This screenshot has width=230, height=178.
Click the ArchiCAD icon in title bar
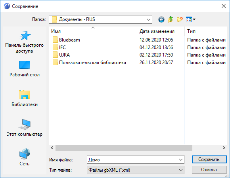7,6
